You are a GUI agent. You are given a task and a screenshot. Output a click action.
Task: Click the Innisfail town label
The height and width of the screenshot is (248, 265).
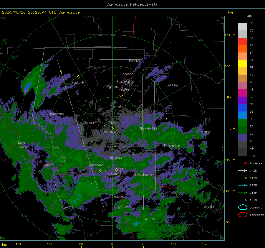pyautogui.click(x=119, y=107)
